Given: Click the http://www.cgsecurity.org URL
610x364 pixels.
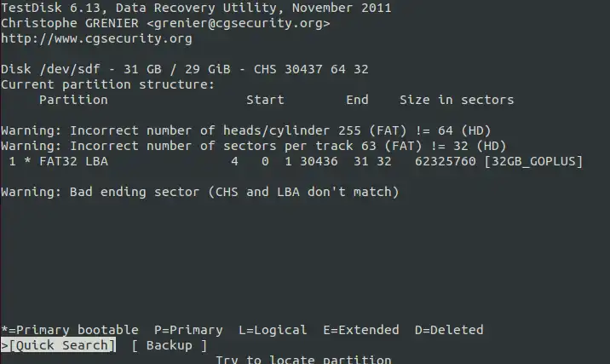Looking at the screenshot, I should (x=96, y=38).
